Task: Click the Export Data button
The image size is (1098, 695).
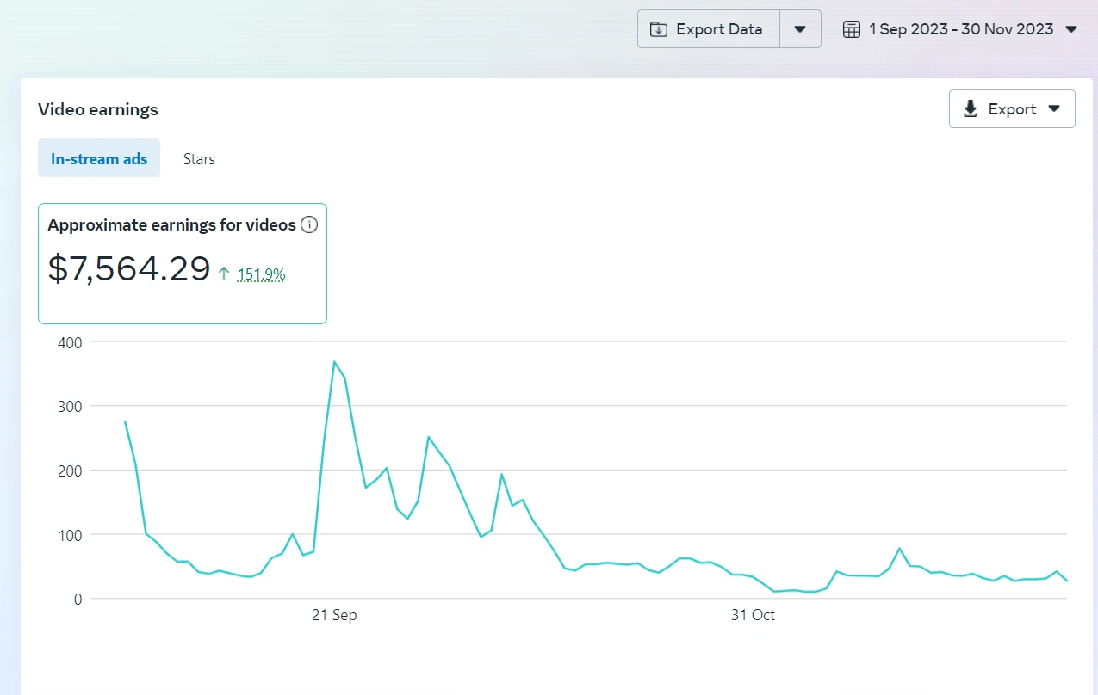Action: [x=709, y=29]
